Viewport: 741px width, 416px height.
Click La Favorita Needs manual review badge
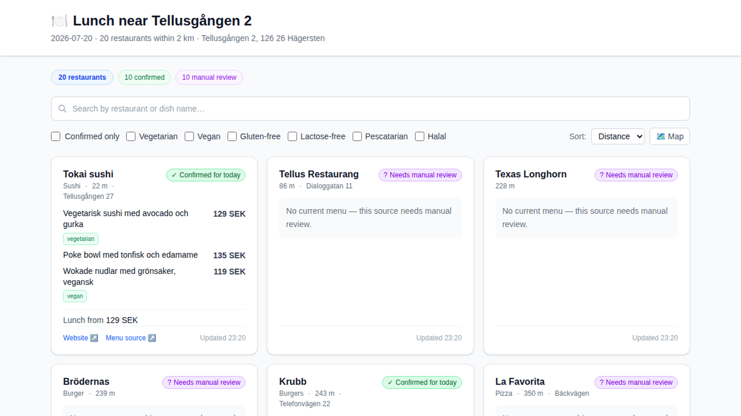pos(636,382)
